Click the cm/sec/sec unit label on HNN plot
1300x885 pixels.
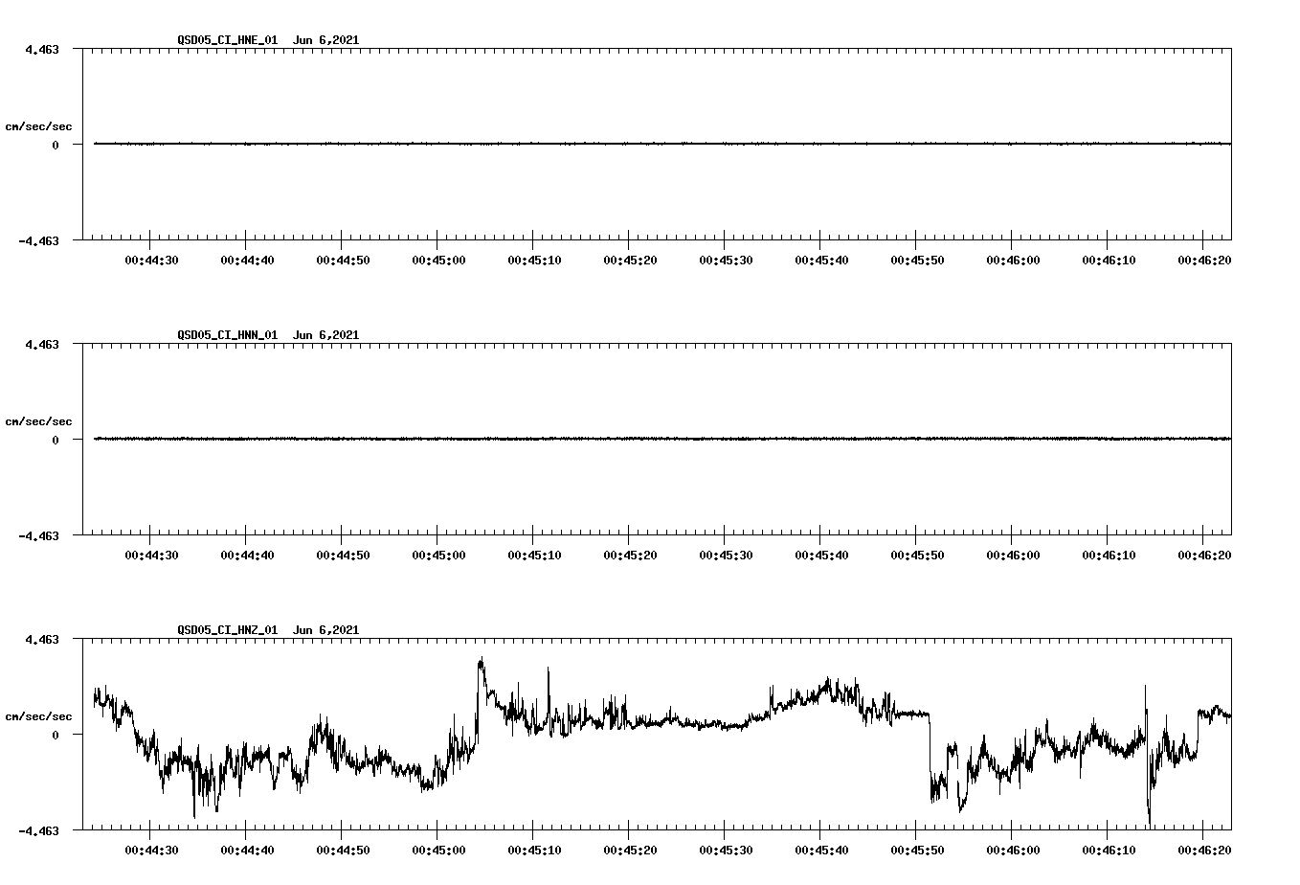[38, 421]
